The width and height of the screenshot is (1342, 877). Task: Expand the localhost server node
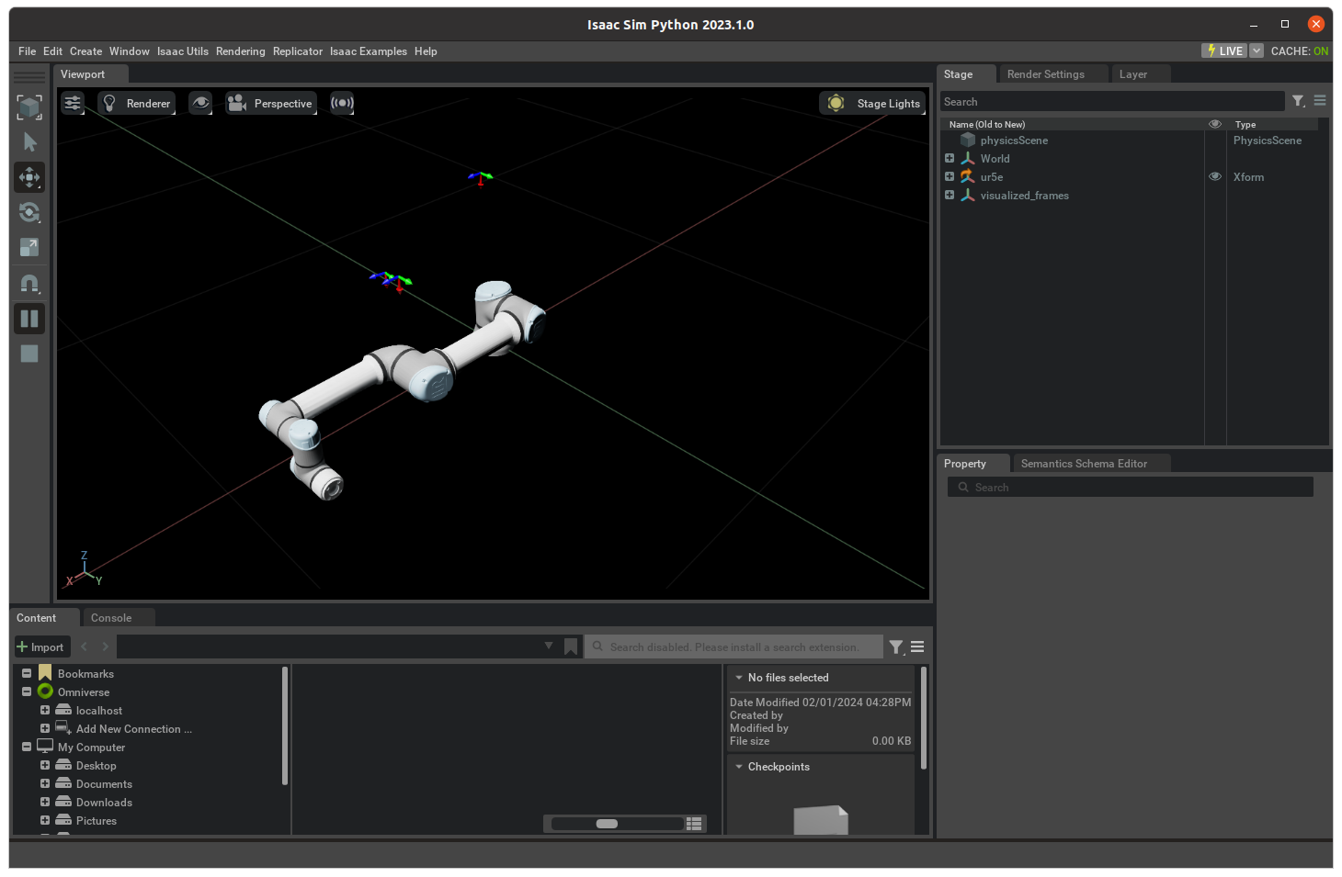point(45,710)
